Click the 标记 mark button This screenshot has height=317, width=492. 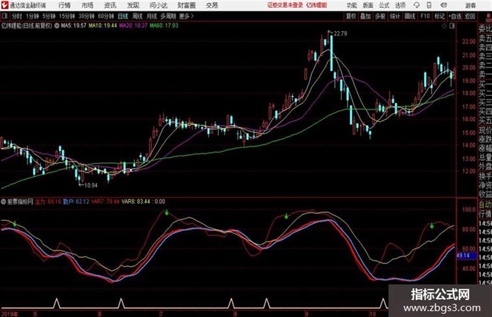tap(439, 16)
